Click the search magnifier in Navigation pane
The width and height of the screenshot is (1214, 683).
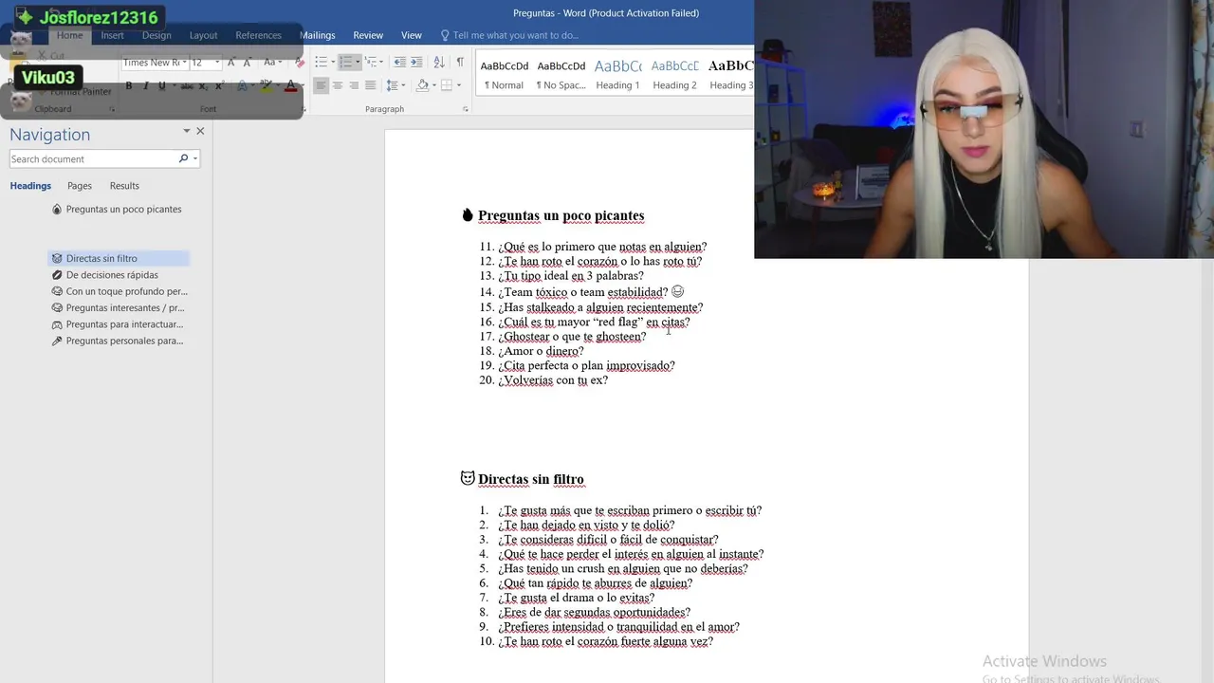[x=183, y=158]
